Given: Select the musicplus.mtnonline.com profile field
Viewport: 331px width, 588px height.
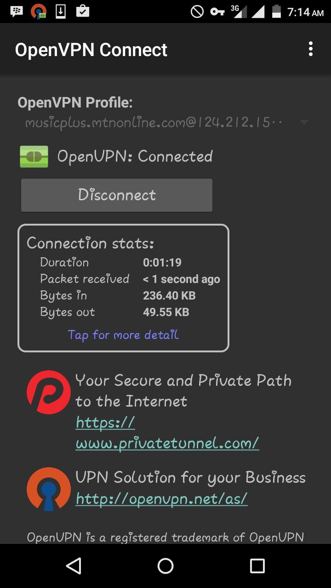Looking at the screenshot, I should [x=166, y=123].
